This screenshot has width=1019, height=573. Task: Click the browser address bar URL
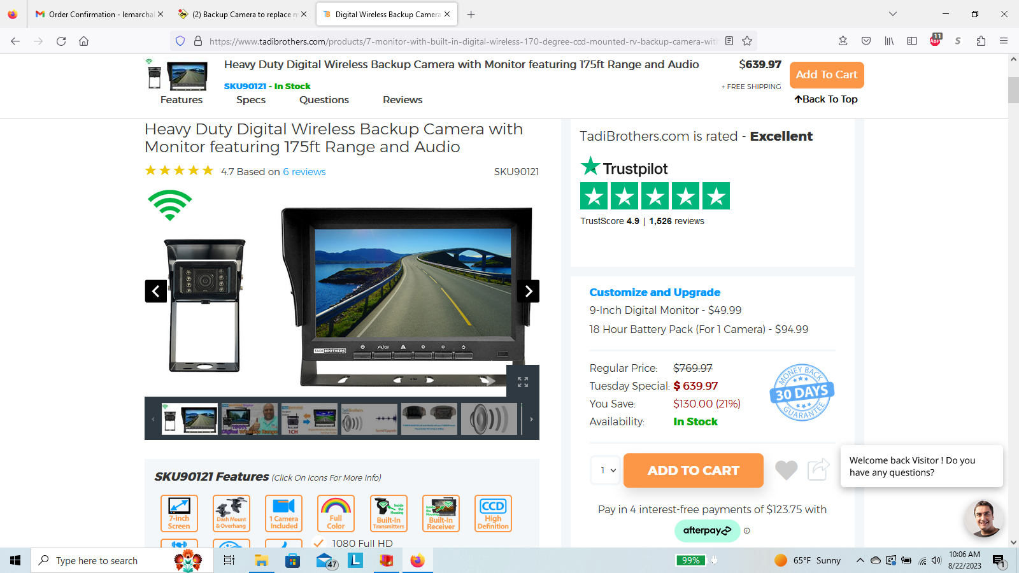463,41
